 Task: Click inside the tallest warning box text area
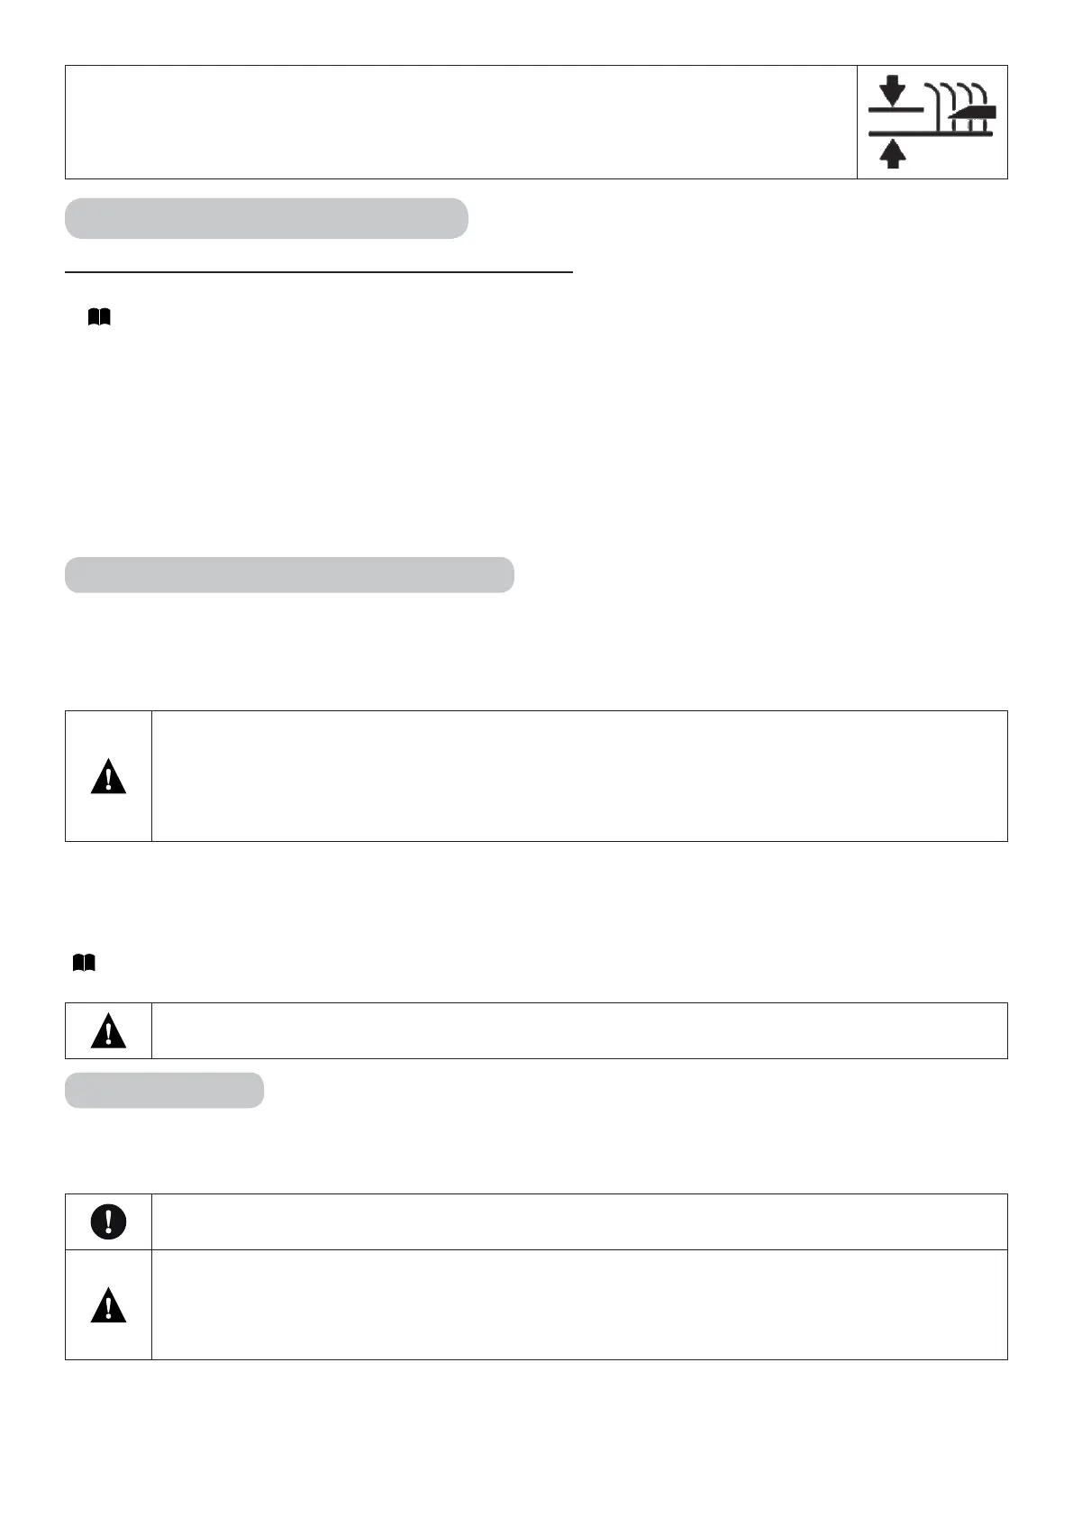click(578, 776)
